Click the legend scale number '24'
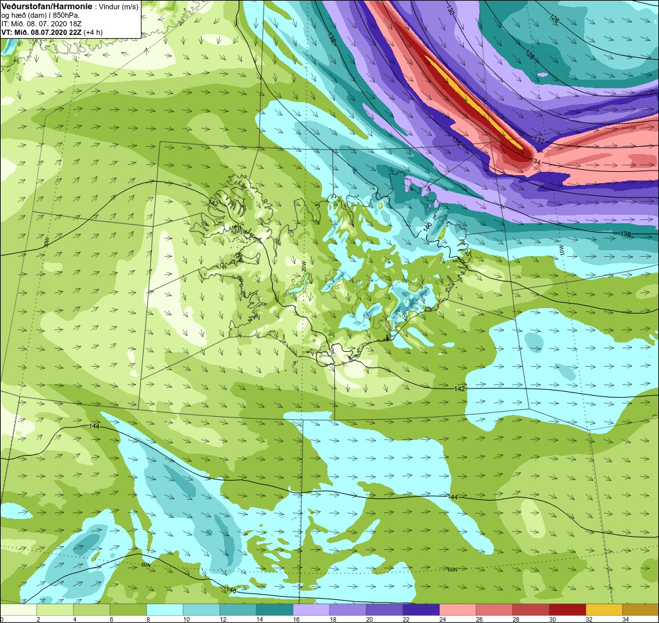Viewport: 659px width, 623px height. pyautogui.click(x=443, y=619)
